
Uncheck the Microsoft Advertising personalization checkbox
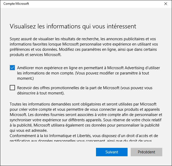pyautogui.click(x=12, y=68)
